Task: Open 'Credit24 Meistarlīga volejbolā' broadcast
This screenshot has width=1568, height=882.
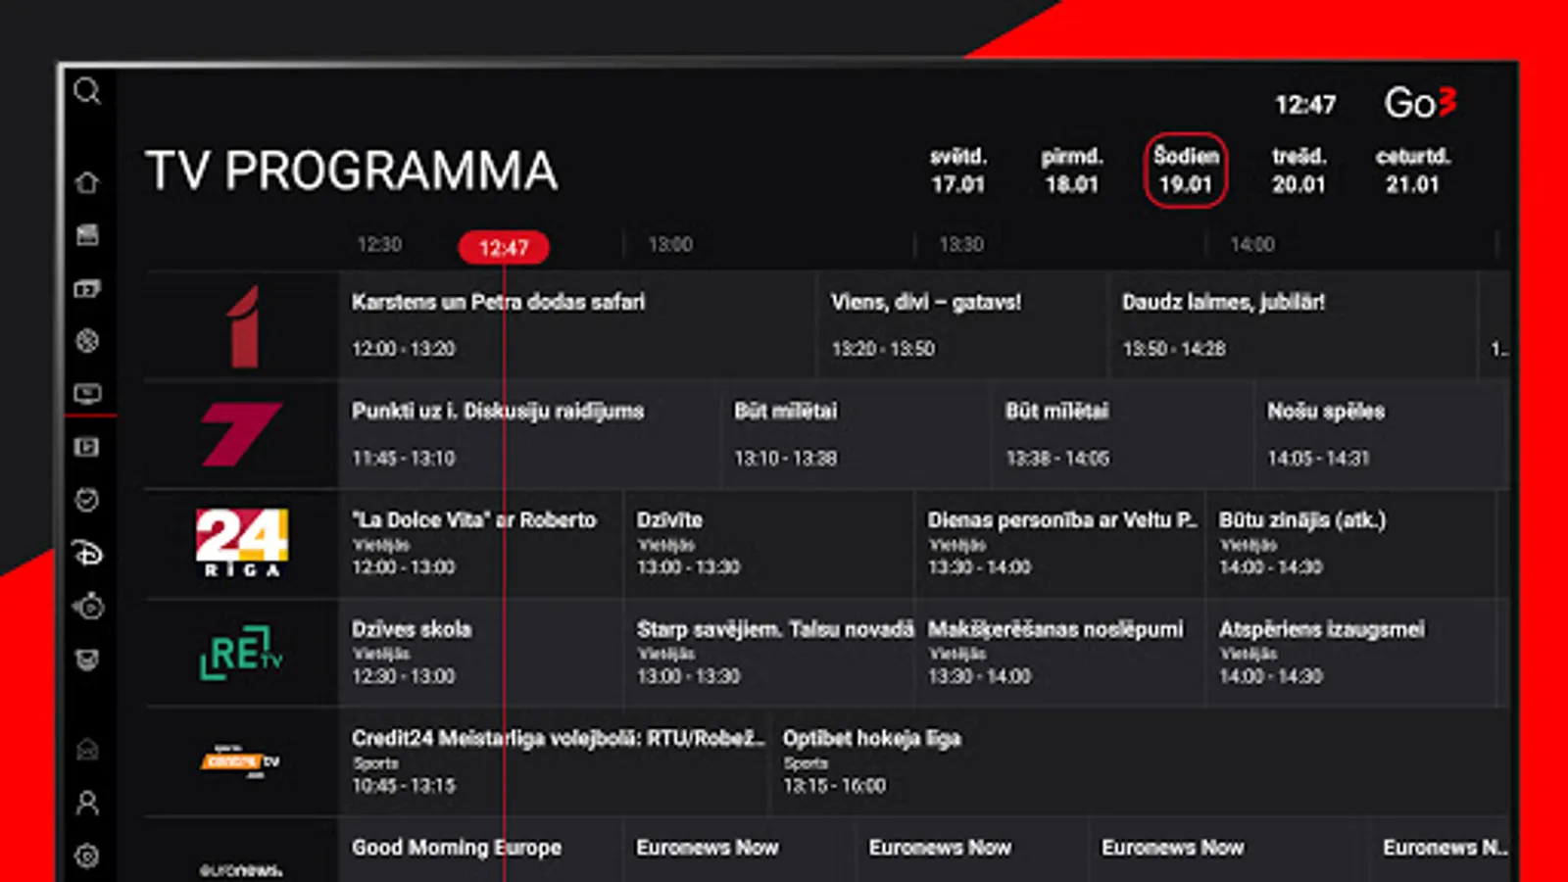Action: point(554,761)
